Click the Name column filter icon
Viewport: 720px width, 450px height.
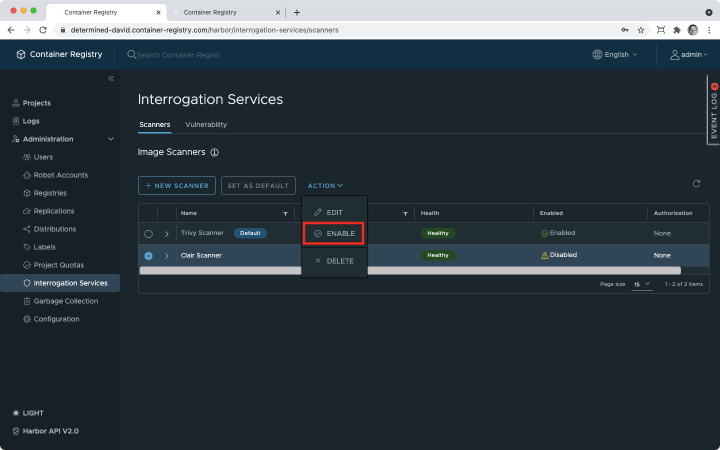(285, 213)
